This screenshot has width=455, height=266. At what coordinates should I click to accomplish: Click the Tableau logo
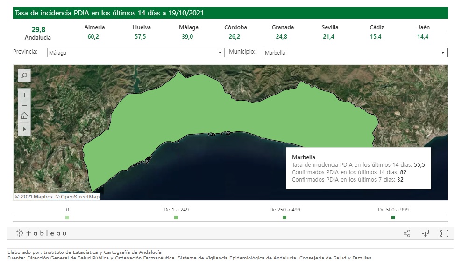[x=41, y=233]
